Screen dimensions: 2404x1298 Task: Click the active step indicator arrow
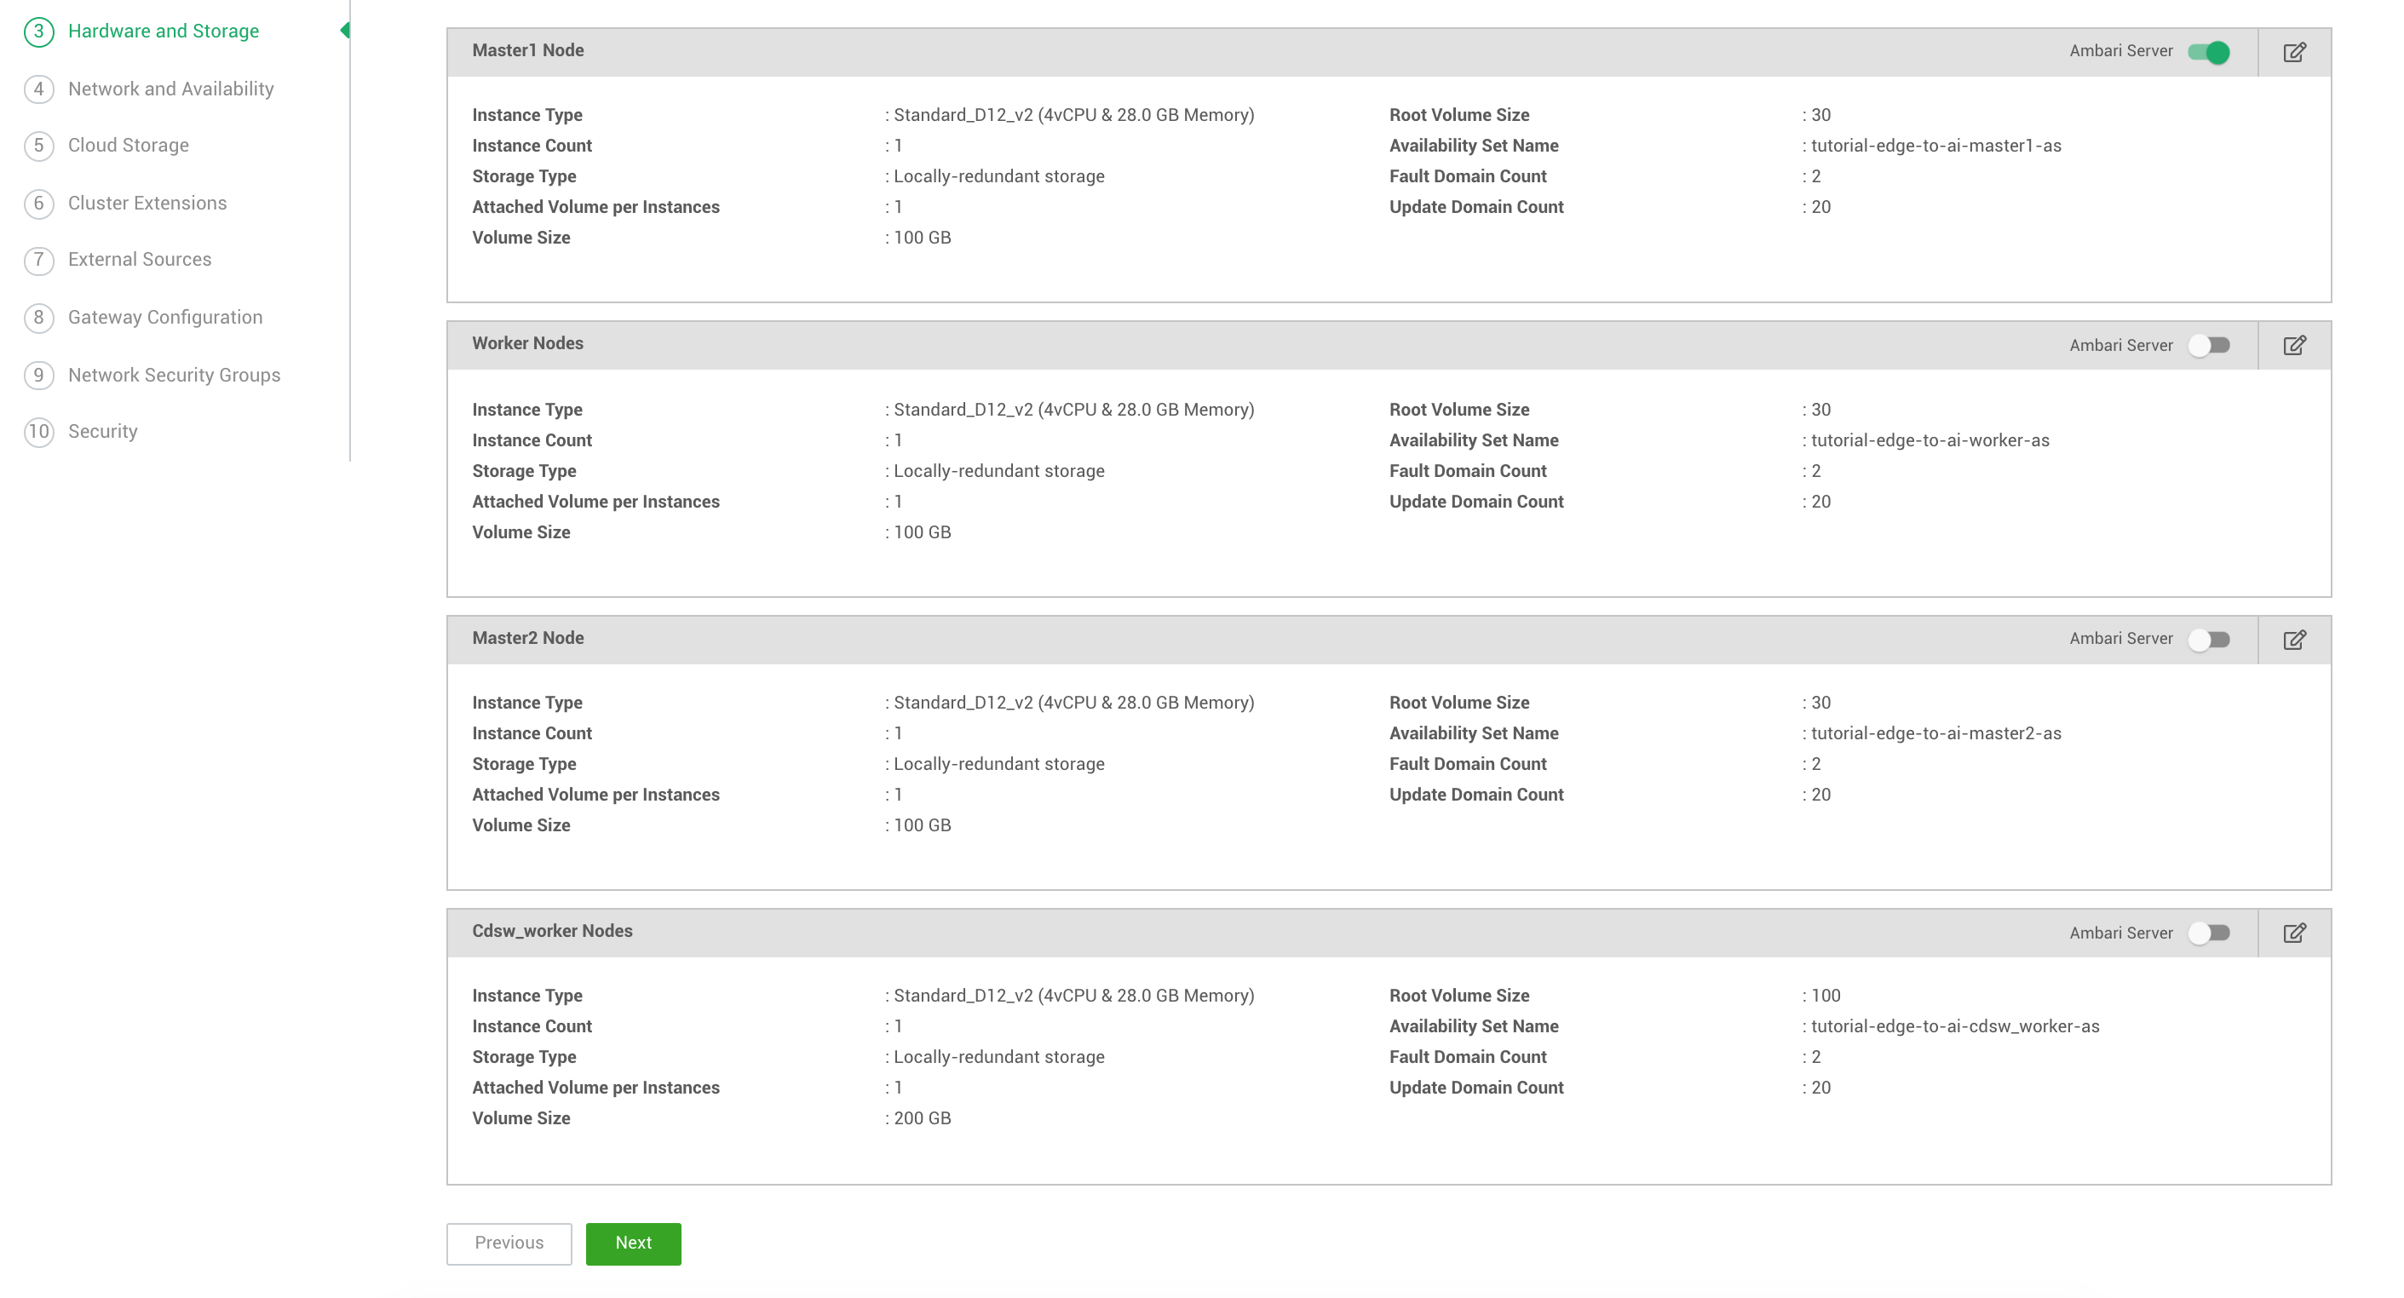[x=345, y=30]
